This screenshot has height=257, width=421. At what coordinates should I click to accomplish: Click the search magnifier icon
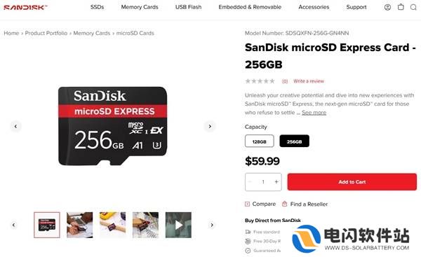tap(413, 7)
